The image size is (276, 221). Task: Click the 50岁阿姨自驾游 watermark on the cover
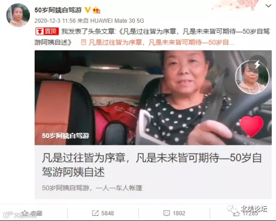[66, 136]
